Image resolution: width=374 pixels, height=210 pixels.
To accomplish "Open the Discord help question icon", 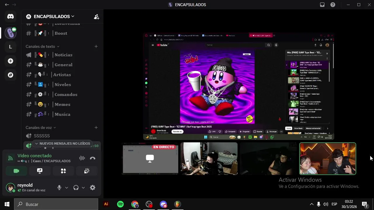I will coord(333,5).
